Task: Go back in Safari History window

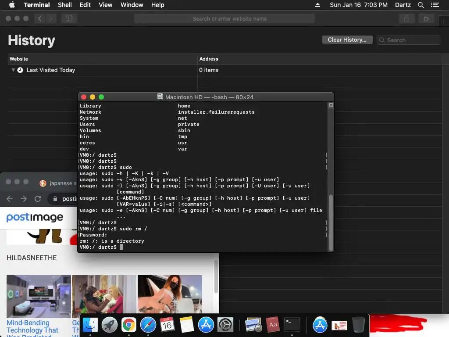Action: coord(40,18)
